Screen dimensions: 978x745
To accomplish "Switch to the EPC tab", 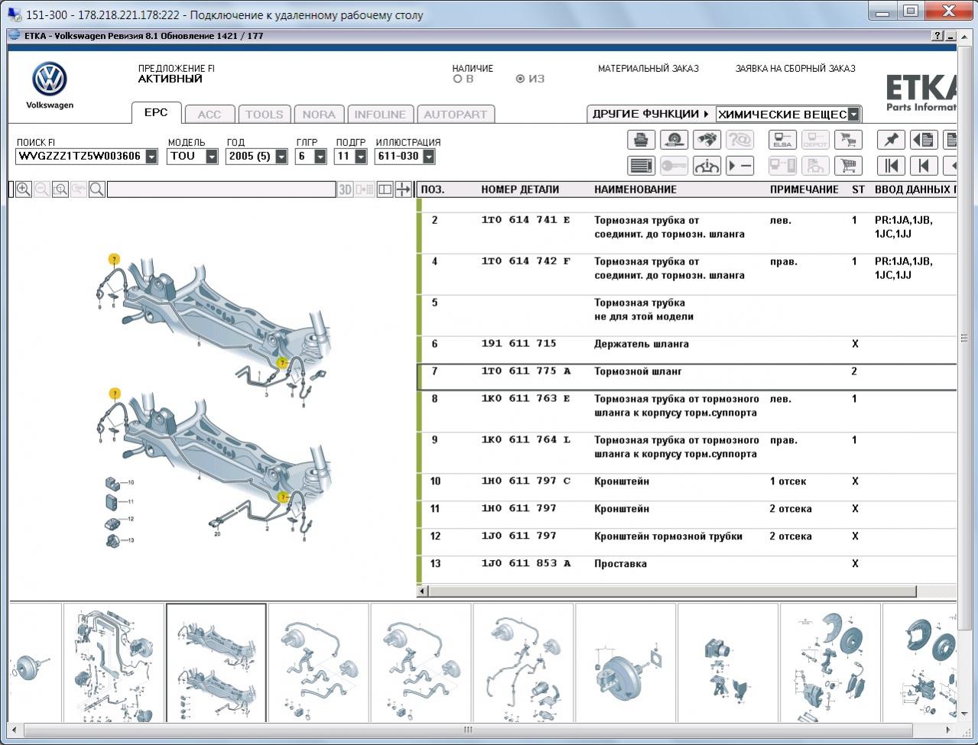I will tap(156, 112).
